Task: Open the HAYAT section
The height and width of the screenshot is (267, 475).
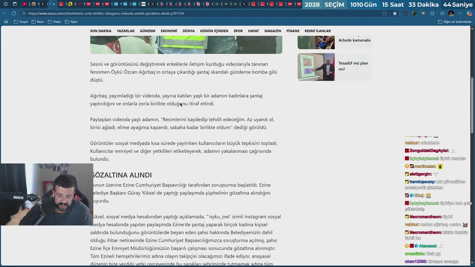Action: click(253, 31)
